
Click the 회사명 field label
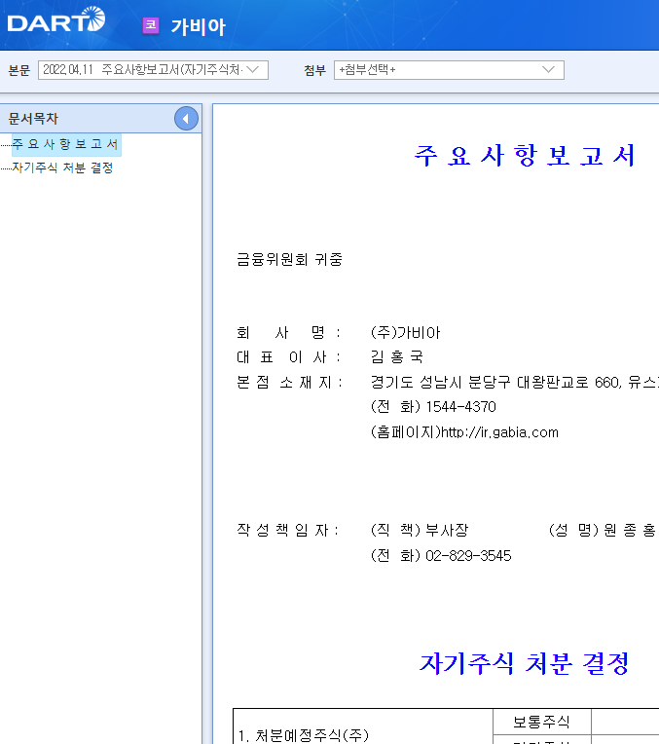(x=288, y=333)
